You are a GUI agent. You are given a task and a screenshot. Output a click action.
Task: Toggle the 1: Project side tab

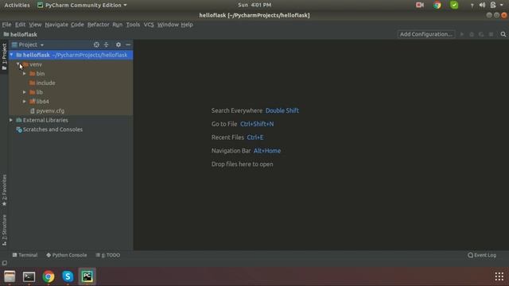tap(4, 56)
